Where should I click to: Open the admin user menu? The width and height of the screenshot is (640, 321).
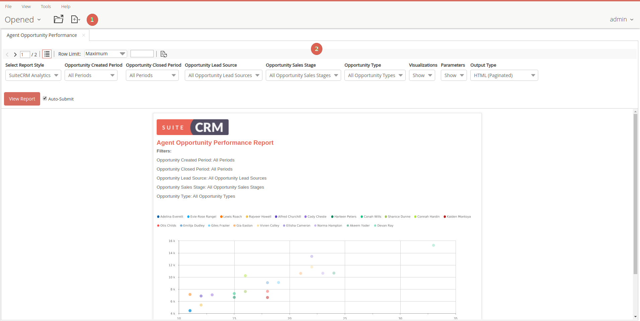pos(621,19)
